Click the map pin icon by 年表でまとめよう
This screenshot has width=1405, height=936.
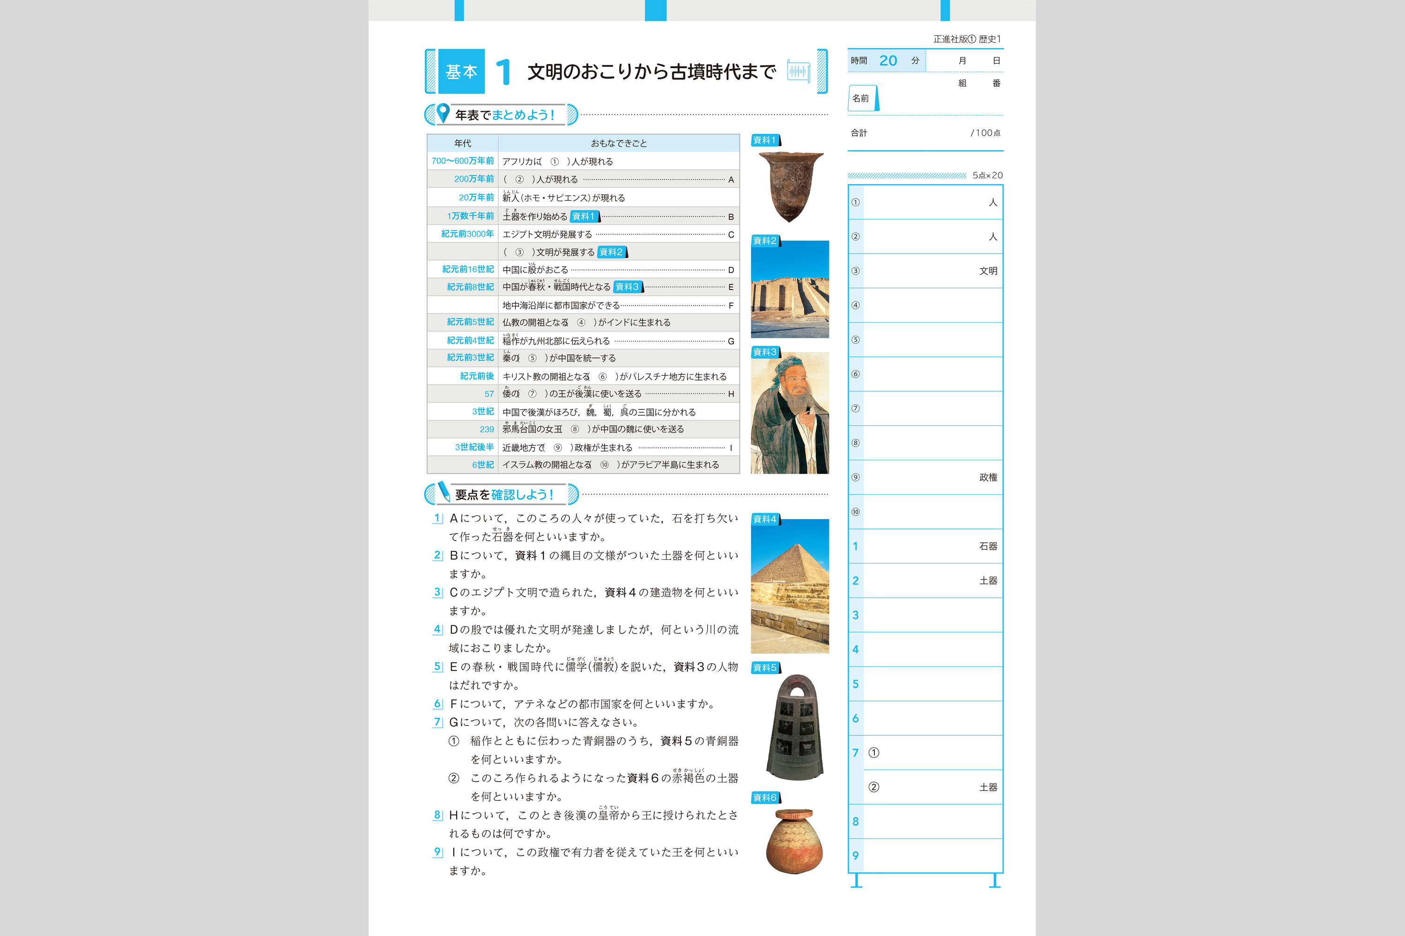[443, 113]
